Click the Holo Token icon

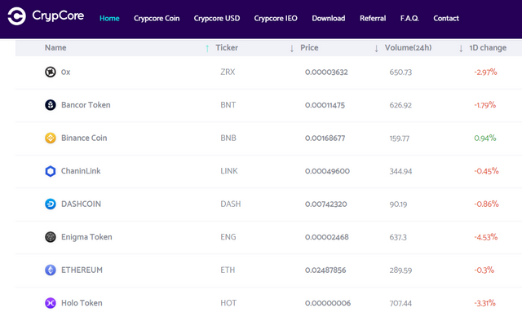51,303
